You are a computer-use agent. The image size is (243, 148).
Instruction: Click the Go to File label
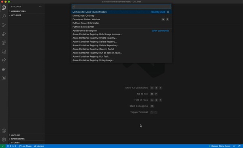[143, 94]
